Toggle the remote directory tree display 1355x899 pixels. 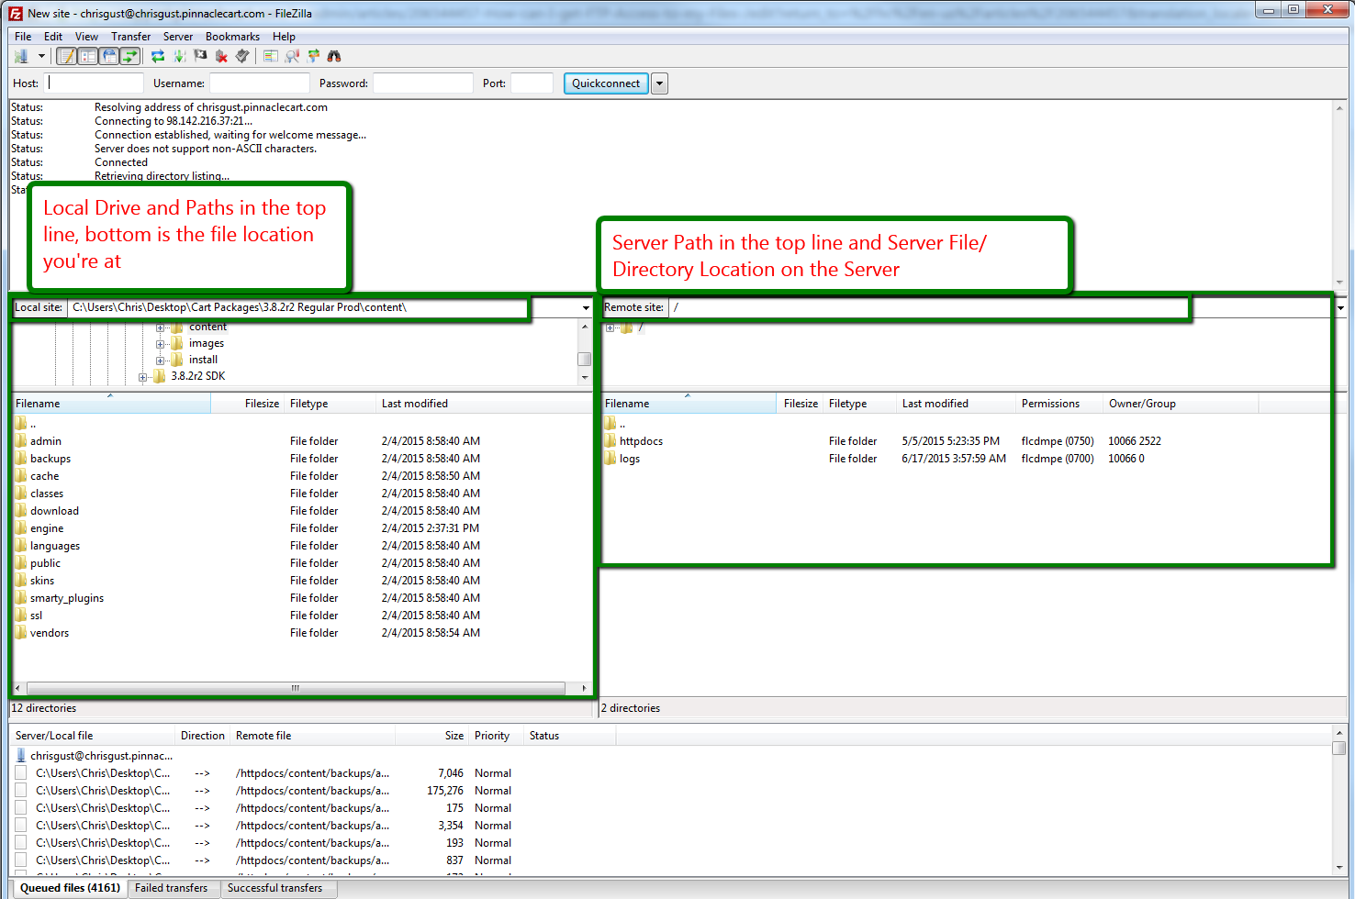109,57
